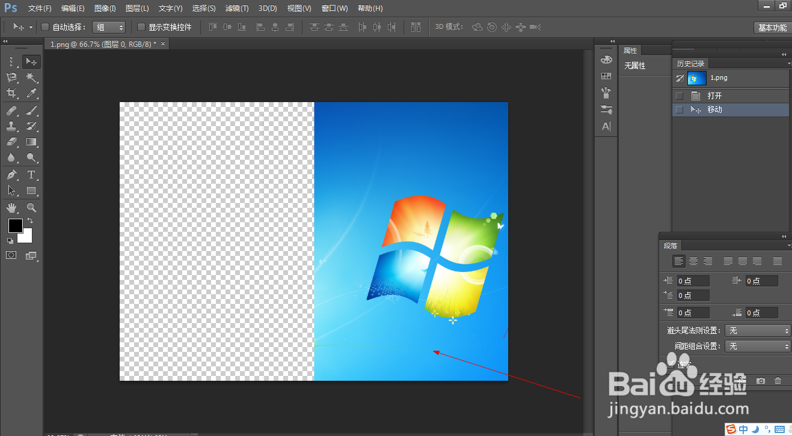Viewport: 792px width, 436px height.
Task: Open the Brush panel icon
Action: tap(606, 109)
